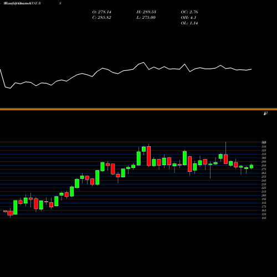Click the tall red candle at chart peak
The height and width of the screenshot is (277, 277).
click(148, 156)
